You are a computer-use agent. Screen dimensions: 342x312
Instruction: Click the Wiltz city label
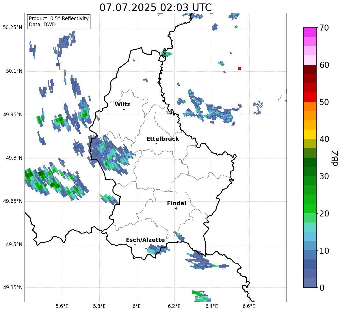tap(122, 104)
